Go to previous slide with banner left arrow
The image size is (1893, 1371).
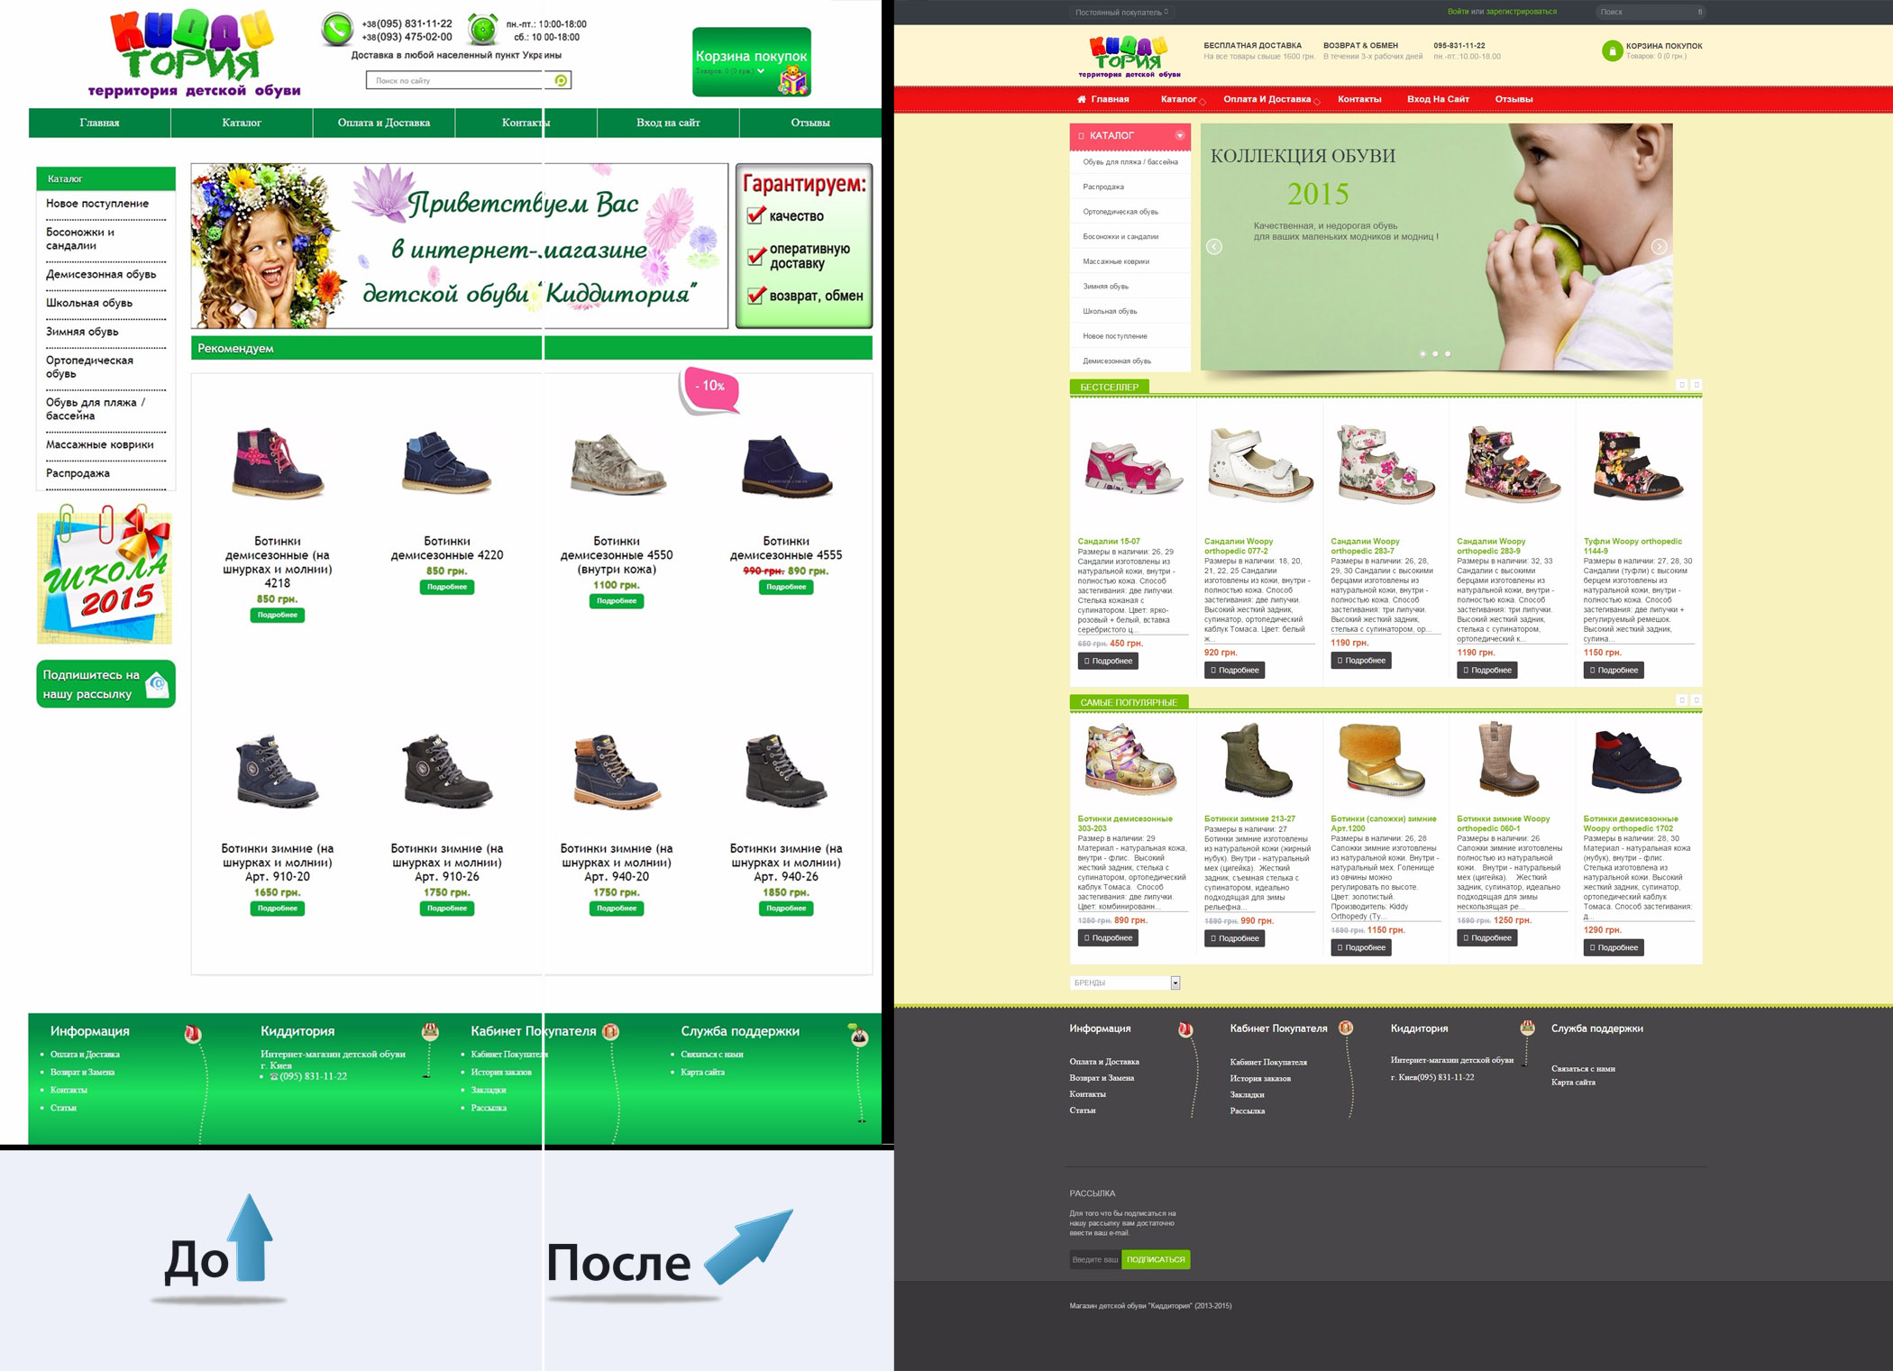(x=1214, y=247)
